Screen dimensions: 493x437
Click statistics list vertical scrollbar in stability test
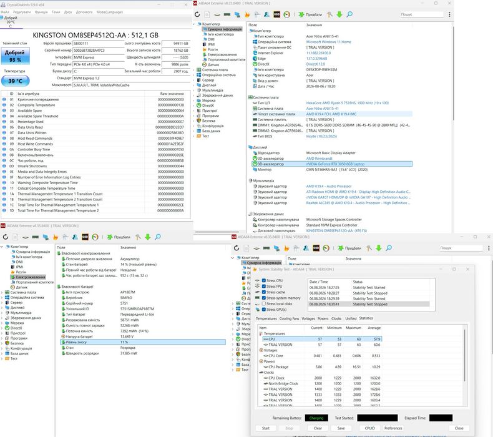(464, 354)
